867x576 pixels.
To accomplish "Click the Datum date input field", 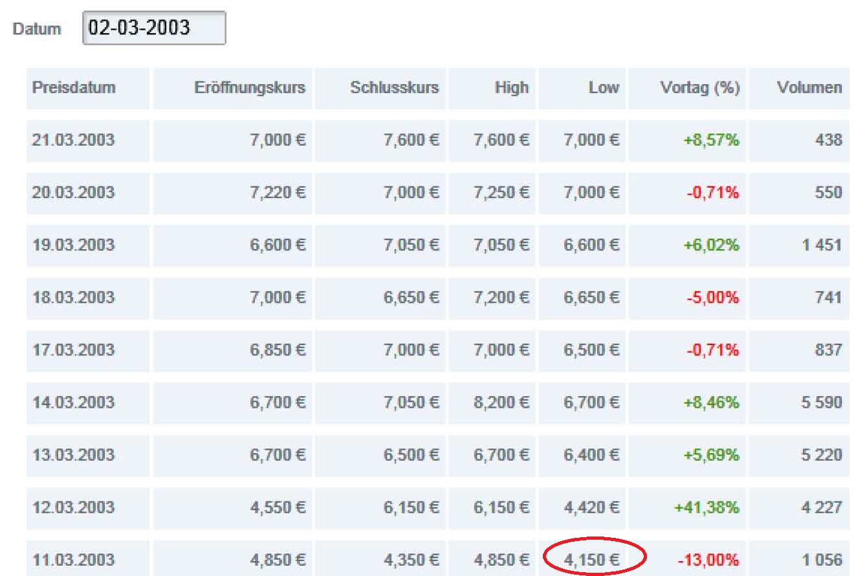I will [154, 28].
